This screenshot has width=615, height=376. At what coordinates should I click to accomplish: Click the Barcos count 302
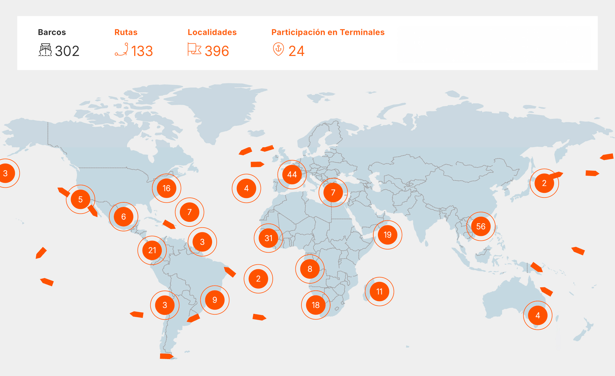[67, 51]
